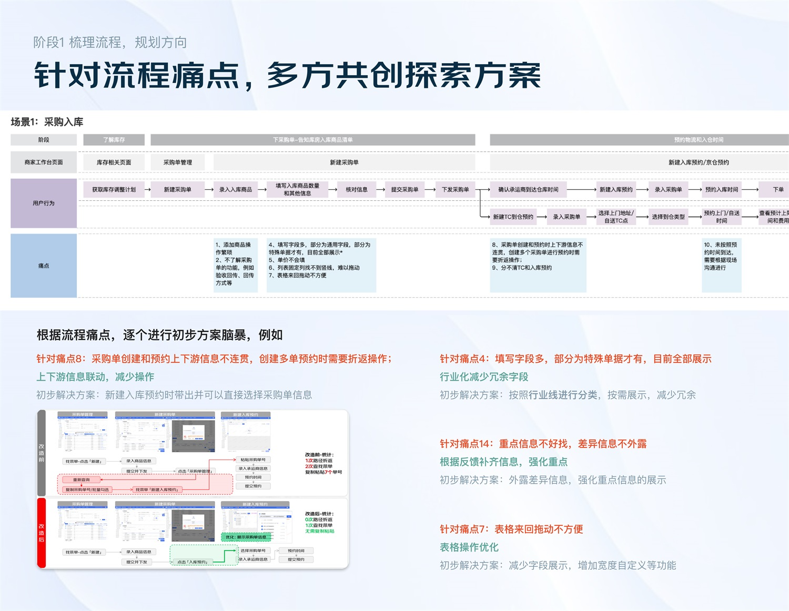Click 初步解决方案：新建入库预约时带出 line
The width and height of the screenshot is (789, 611).
pyautogui.click(x=174, y=395)
